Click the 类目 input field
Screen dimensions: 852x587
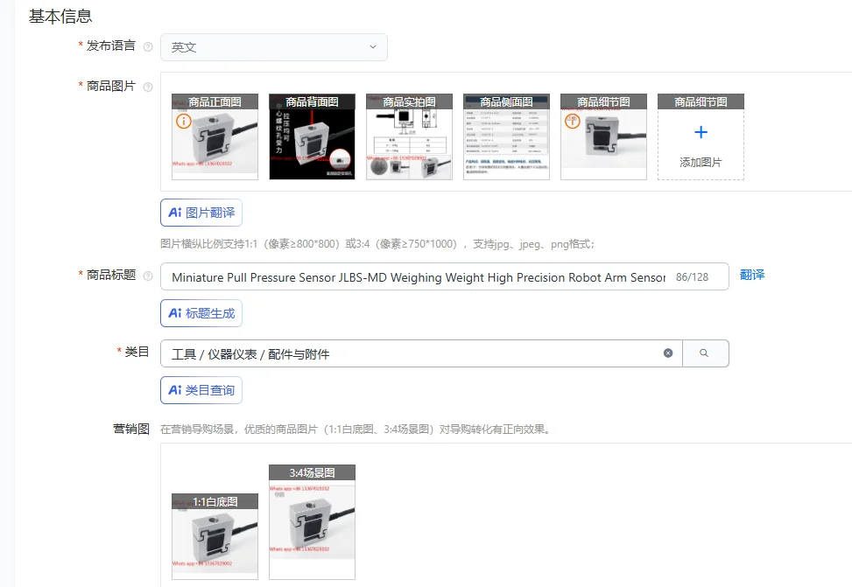click(x=421, y=354)
